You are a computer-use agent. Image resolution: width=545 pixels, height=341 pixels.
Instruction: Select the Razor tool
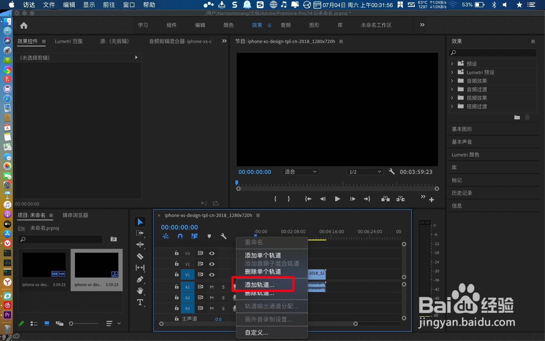tap(140, 256)
